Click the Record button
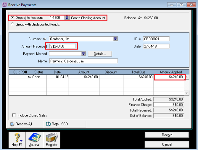198x150 pixels. tap(167, 135)
